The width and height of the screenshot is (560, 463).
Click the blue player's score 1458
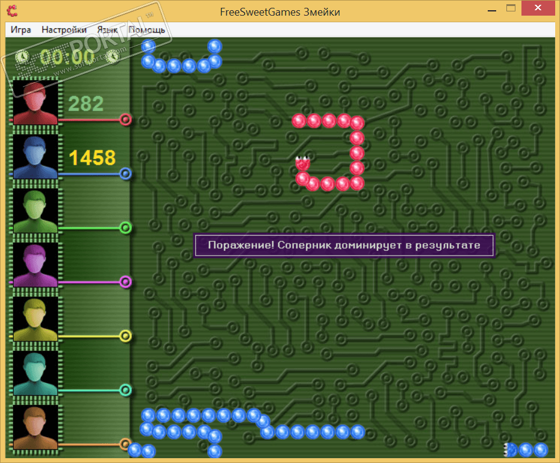point(93,158)
